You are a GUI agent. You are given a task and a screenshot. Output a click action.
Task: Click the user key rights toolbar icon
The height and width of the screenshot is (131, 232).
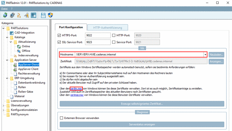tap(27, 15)
